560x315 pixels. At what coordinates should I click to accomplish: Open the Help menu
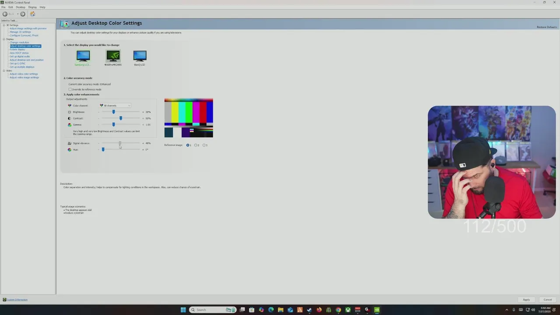pos(42,7)
